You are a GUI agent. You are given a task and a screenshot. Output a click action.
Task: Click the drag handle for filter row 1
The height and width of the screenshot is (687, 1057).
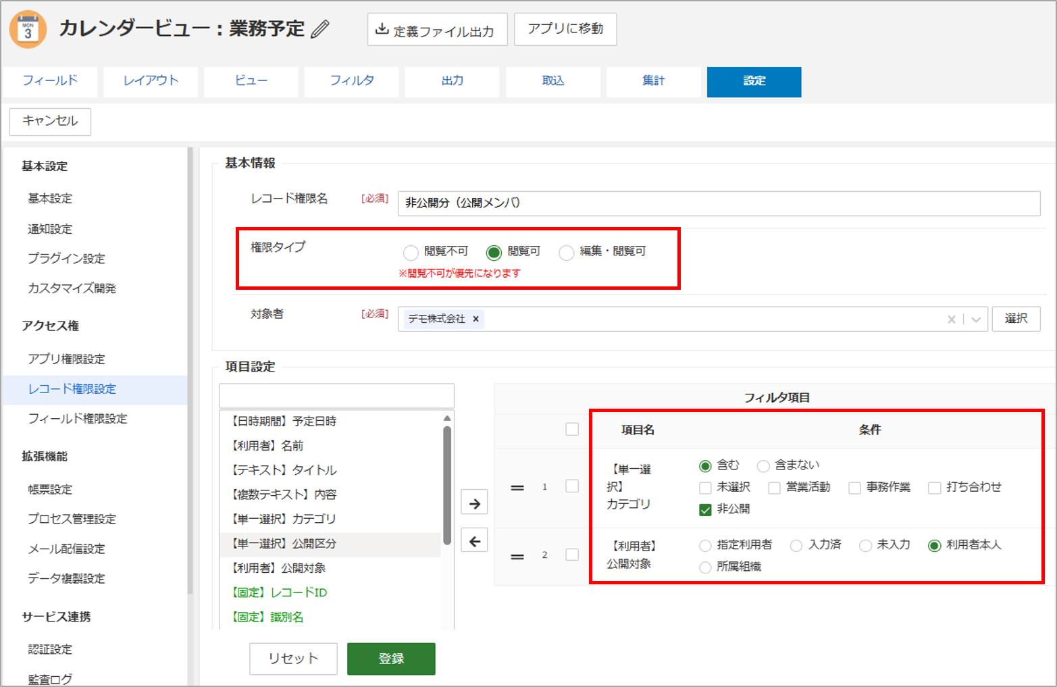[517, 488]
